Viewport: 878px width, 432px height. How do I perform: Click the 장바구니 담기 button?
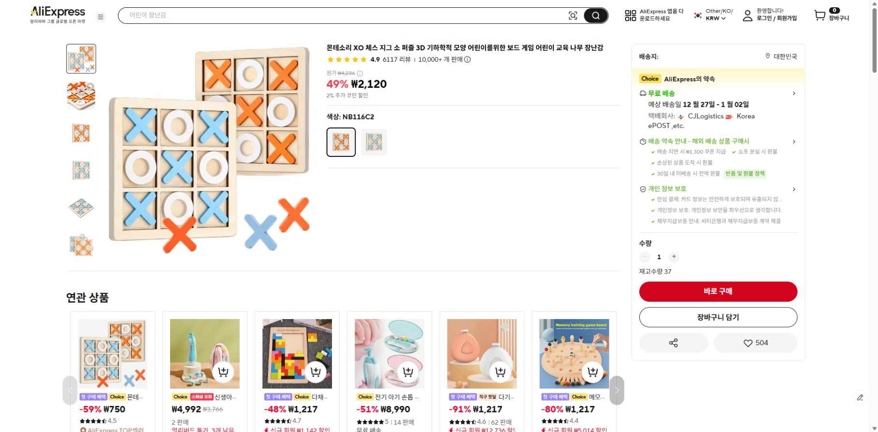coord(718,317)
